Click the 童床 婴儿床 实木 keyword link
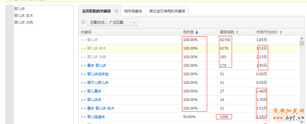 click(101, 108)
